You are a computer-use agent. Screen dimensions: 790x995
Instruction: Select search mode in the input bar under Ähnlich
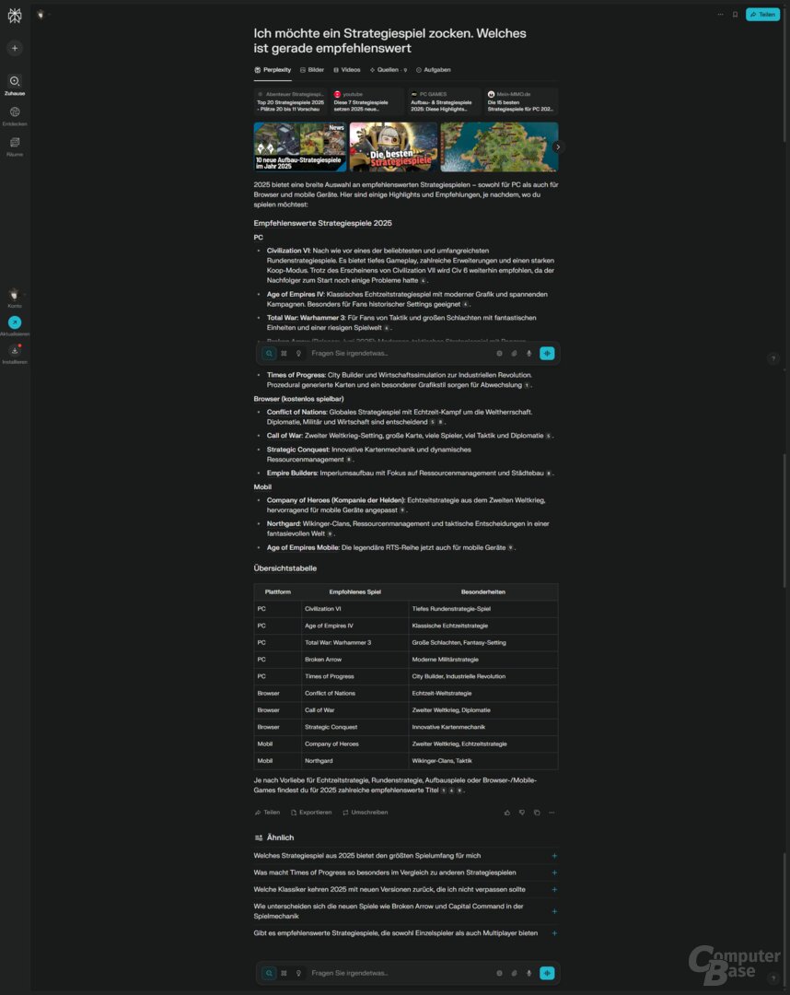[269, 973]
